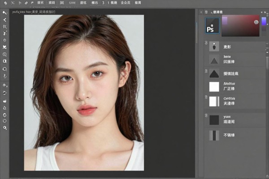Click the lavender swatch inside color field
The width and height of the screenshot is (269, 179).
click(225, 20)
